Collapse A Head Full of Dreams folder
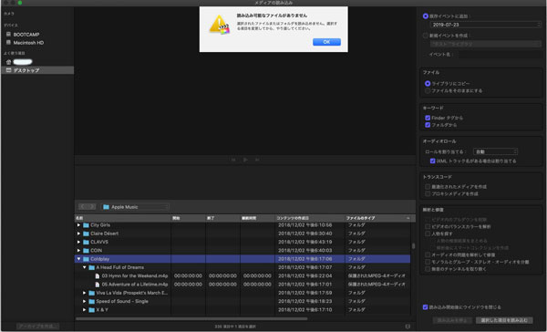547x332 pixels. (85, 267)
